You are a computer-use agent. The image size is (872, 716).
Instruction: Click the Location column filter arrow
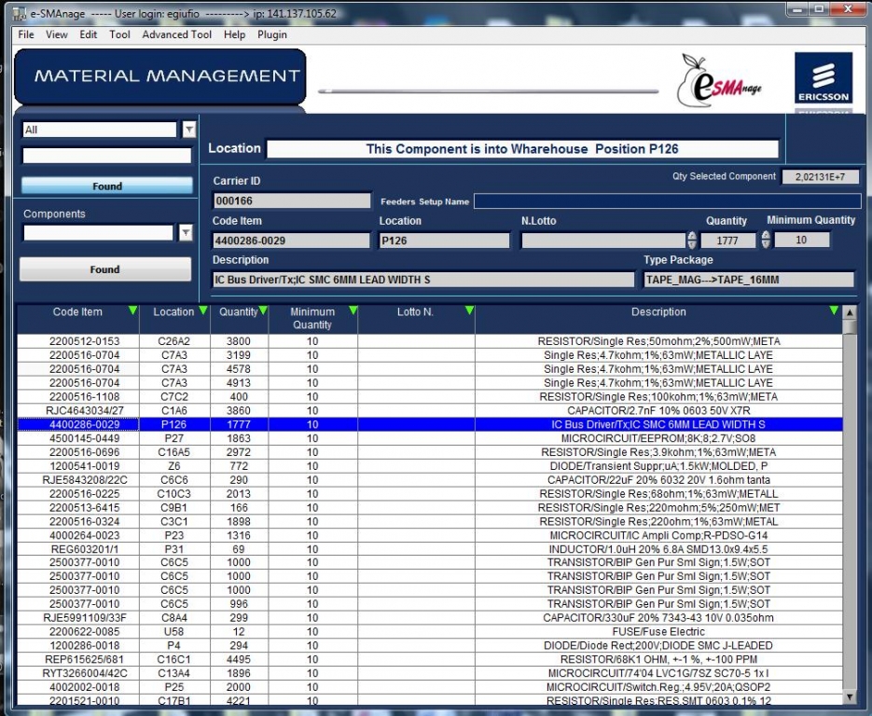(202, 310)
